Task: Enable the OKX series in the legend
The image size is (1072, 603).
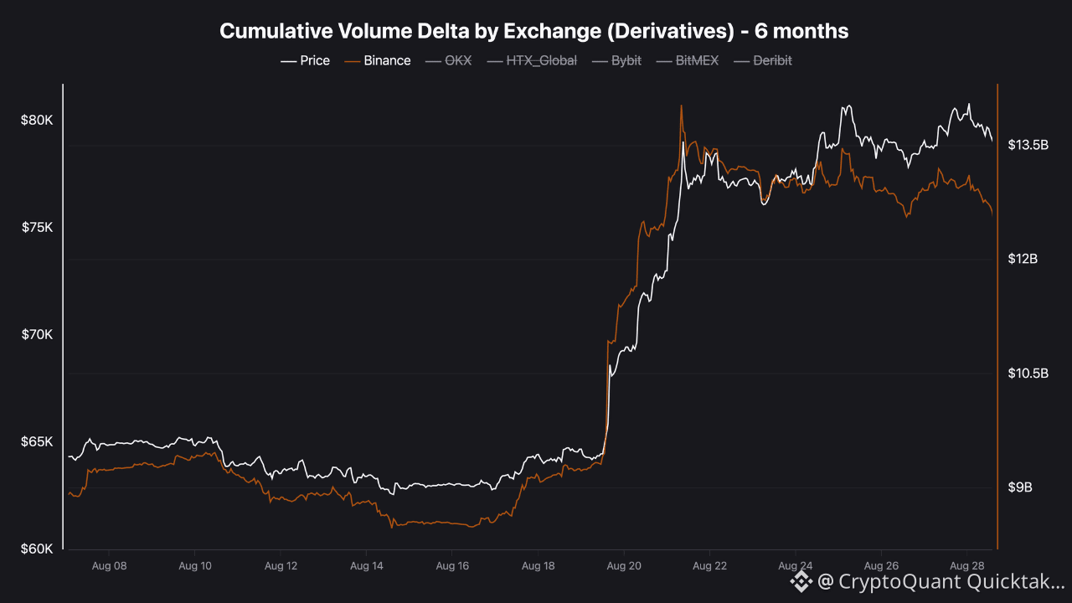Action: tap(448, 60)
